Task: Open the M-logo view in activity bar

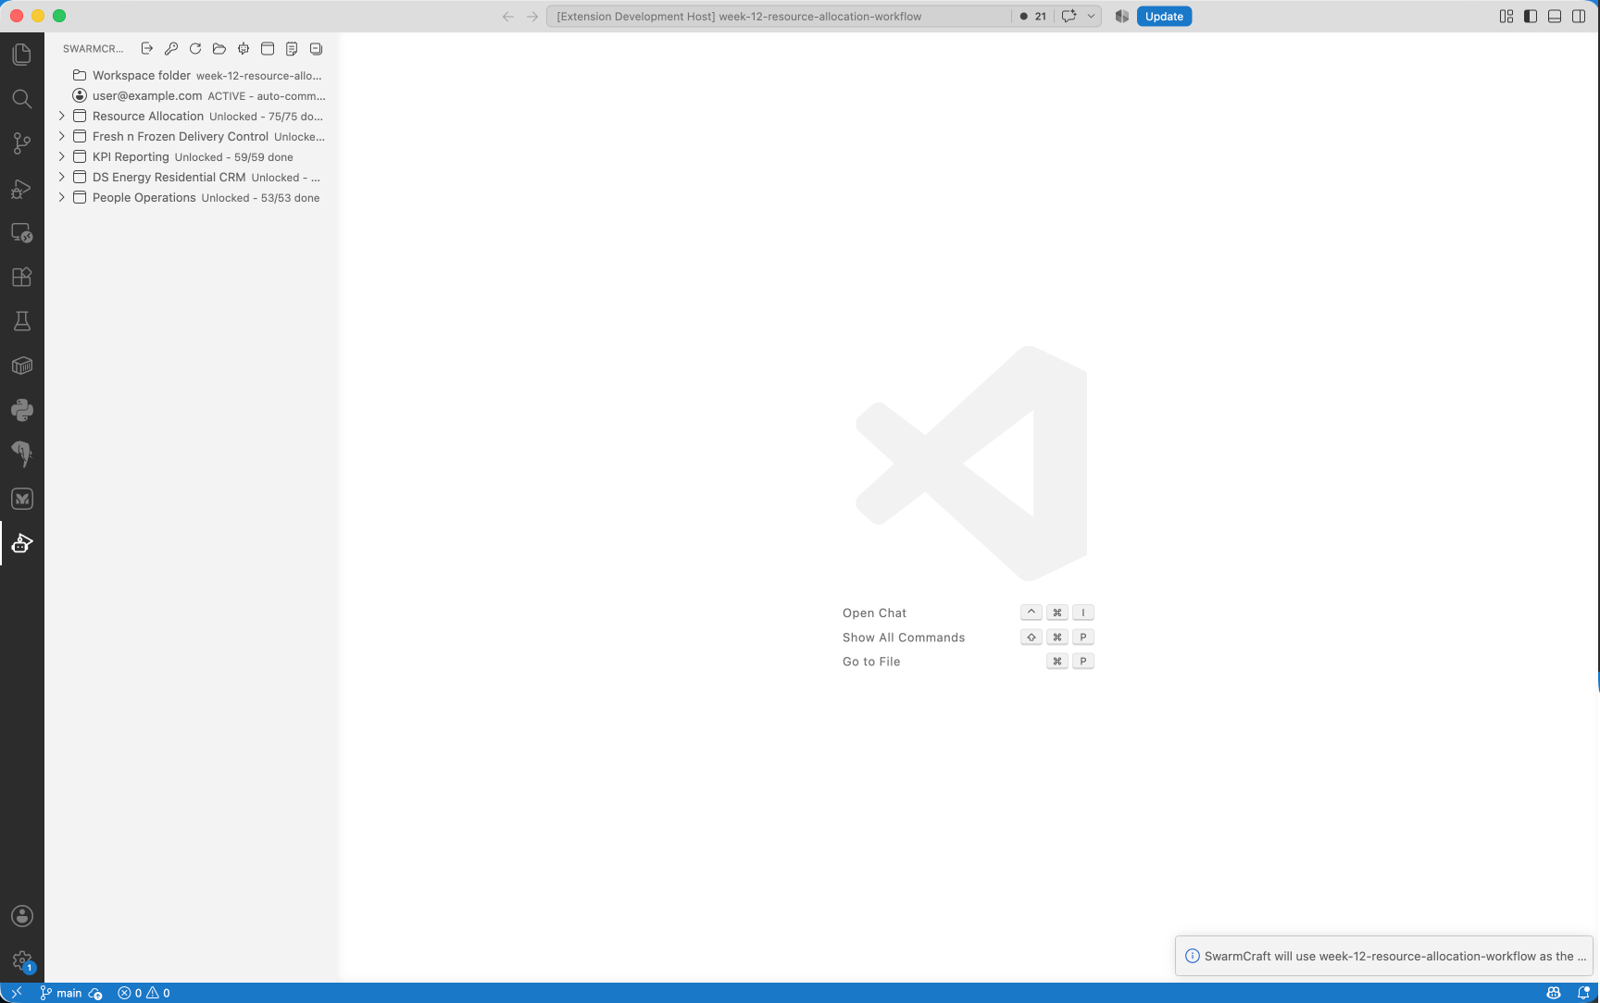Action: [x=22, y=499]
